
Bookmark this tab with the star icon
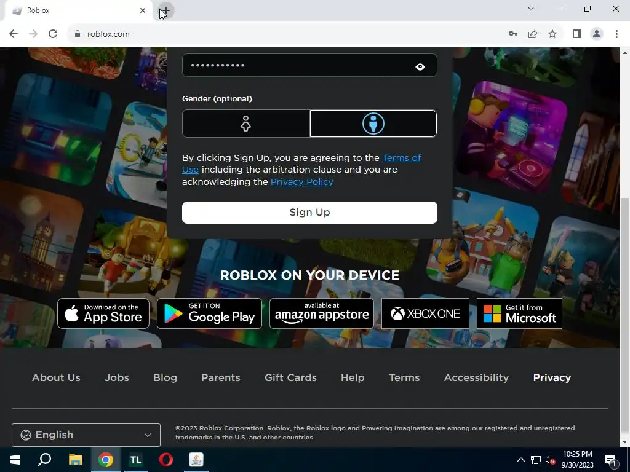(552, 34)
